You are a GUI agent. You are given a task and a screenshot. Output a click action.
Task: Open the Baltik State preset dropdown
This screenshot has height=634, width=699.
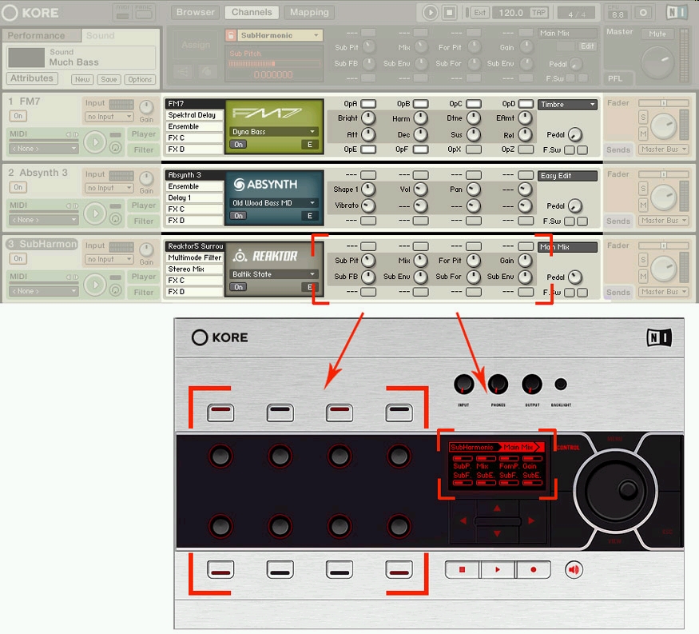point(274,274)
